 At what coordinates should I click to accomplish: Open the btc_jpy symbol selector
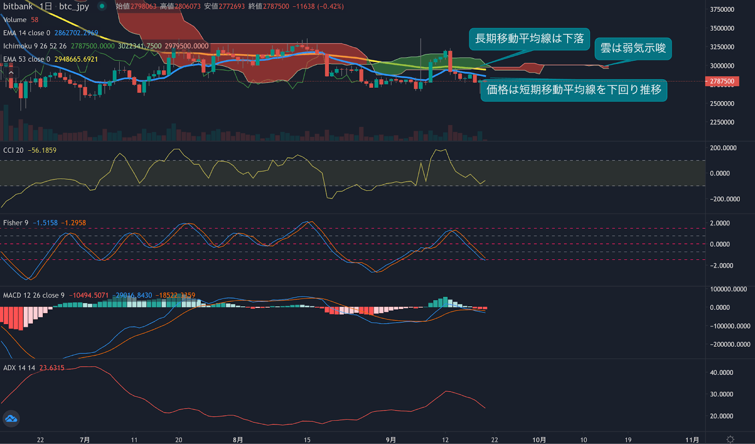(74, 7)
